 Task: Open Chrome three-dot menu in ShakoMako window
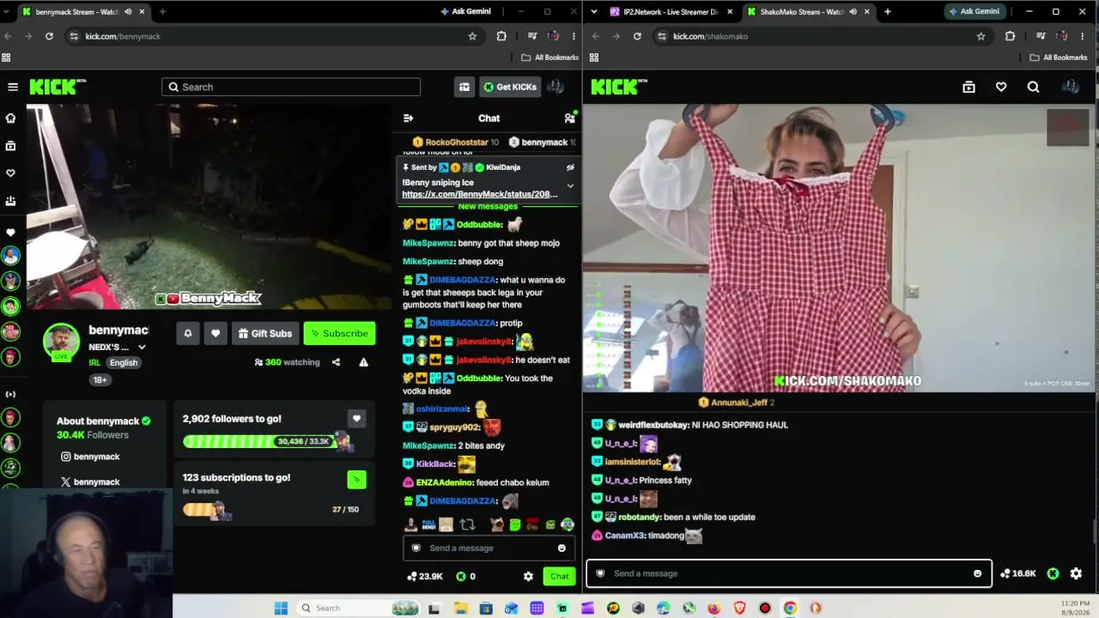(1082, 36)
